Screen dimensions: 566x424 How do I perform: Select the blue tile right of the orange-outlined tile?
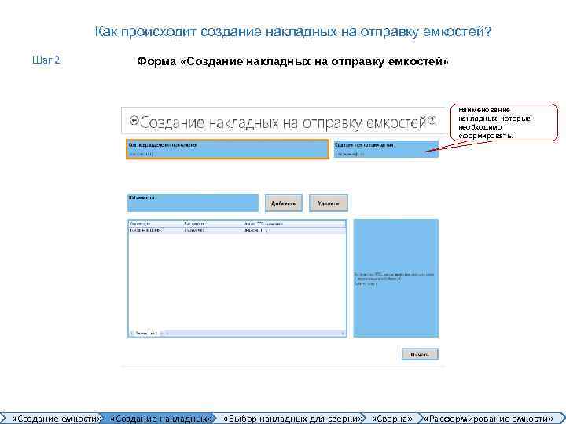pos(386,149)
